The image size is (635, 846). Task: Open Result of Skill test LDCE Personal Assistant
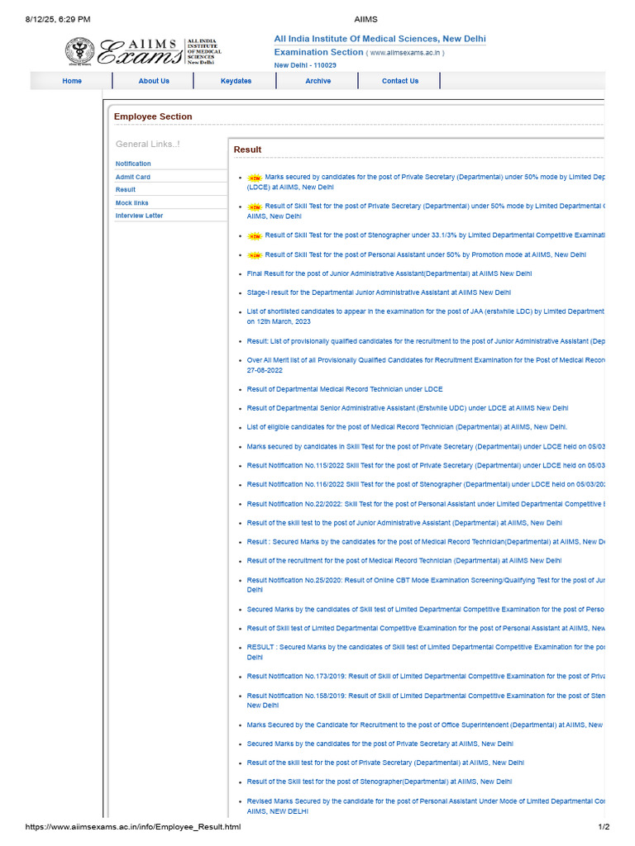426,629
